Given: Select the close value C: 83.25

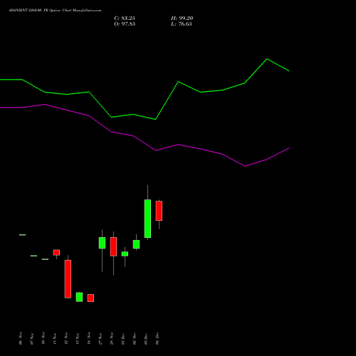Looking at the screenshot, I should pos(125,19).
